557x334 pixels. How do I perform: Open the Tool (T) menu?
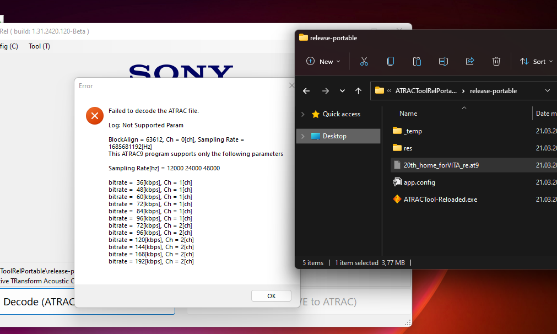[x=40, y=46]
